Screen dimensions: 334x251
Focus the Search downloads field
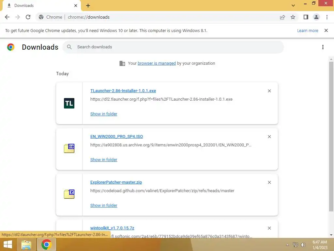click(x=173, y=47)
